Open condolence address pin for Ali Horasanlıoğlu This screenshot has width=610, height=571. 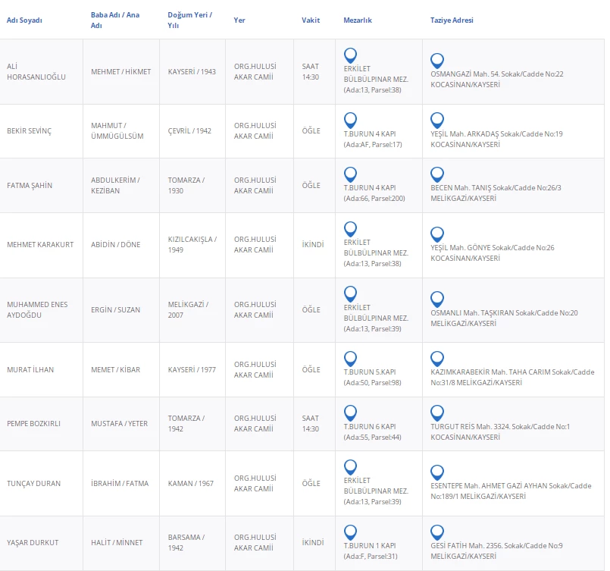[x=436, y=61]
